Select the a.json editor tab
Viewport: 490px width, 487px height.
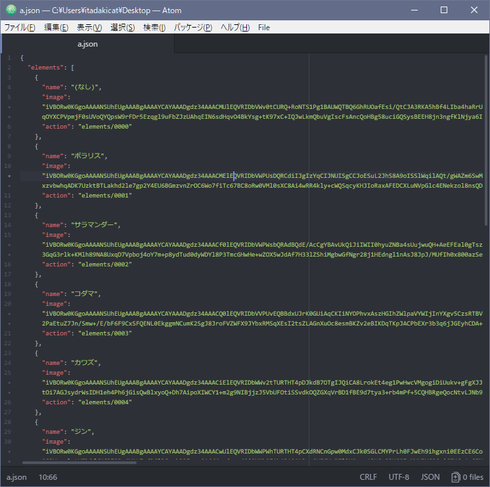tap(88, 44)
